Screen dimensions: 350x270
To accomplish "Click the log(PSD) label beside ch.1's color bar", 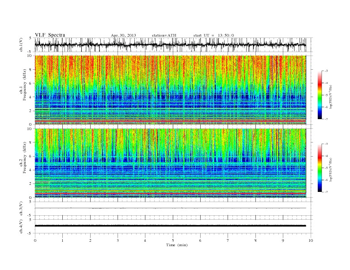I will pos(331,97).
